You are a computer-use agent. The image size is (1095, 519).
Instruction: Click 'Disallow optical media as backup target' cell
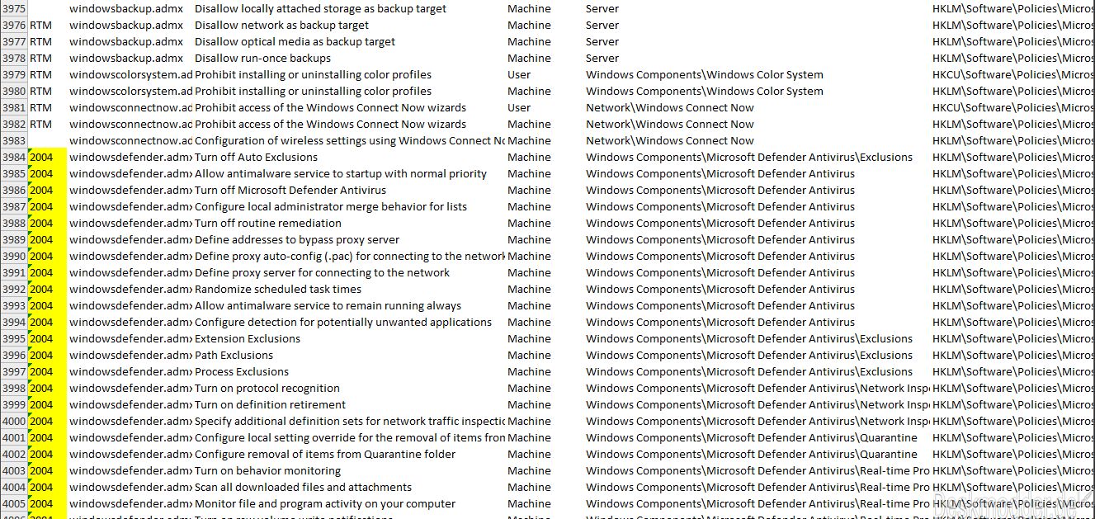[295, 41]
